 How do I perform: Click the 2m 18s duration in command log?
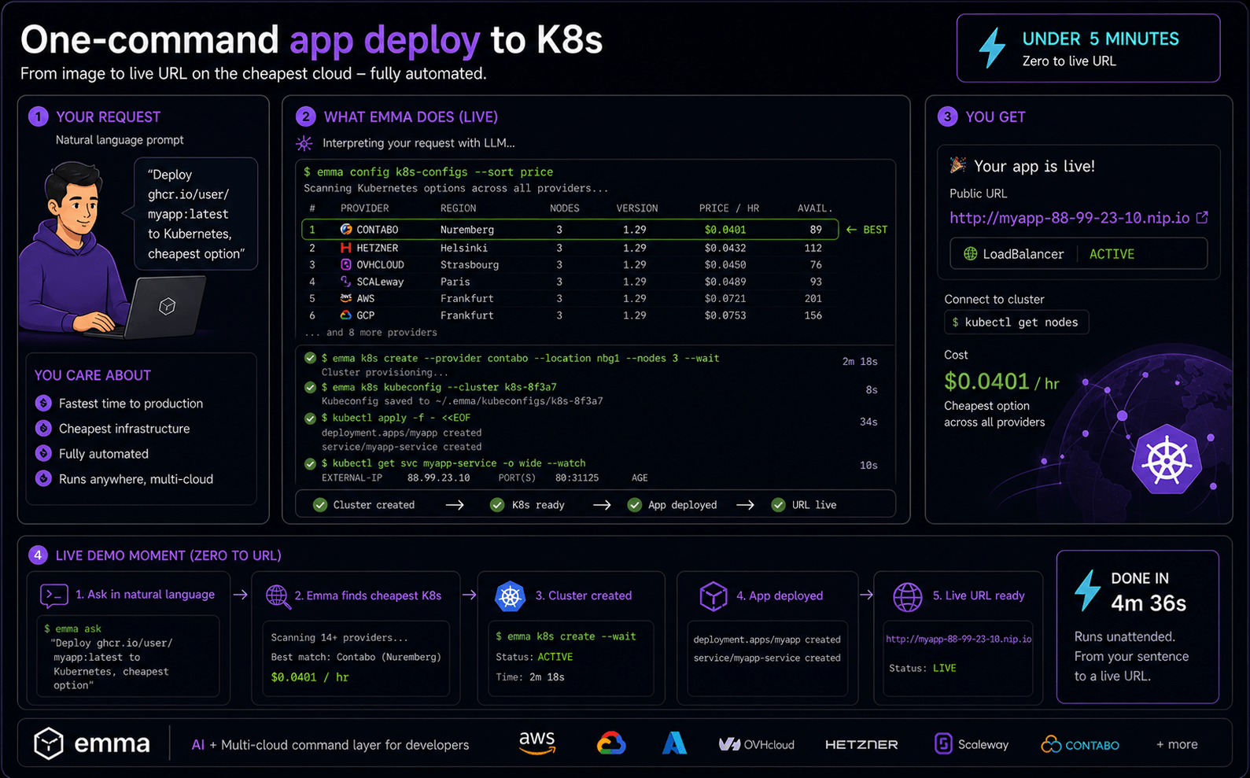[x=860, y=362]
